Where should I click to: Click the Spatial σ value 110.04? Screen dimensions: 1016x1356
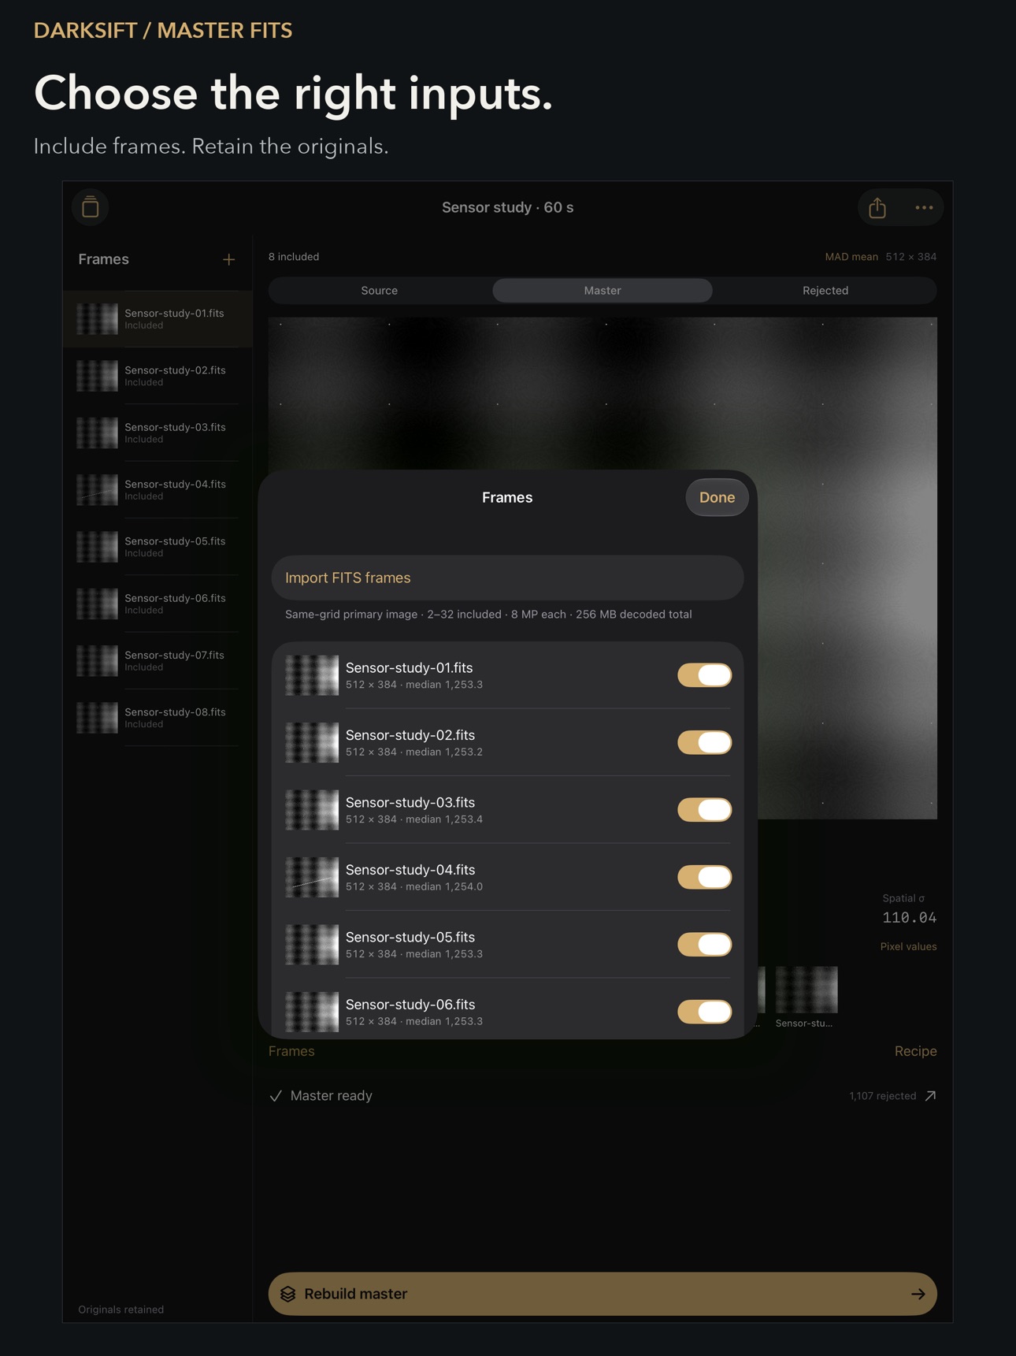(x=910, y=917)
